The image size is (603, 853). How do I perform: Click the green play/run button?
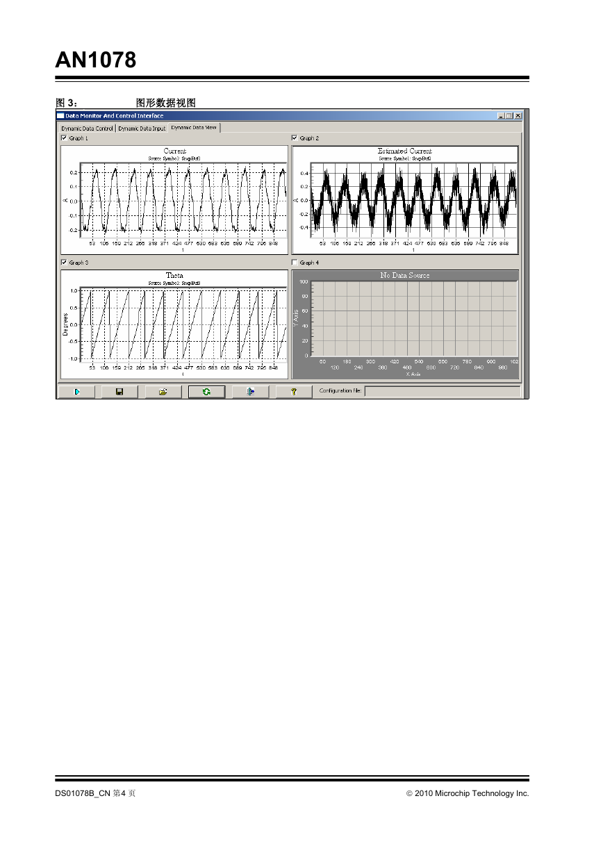(x=76, y=392)
